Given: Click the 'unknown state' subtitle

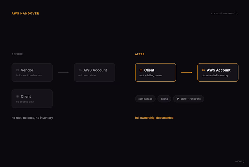Looking at the screenshot, I should pyautogui.click(x=87, y=75).
